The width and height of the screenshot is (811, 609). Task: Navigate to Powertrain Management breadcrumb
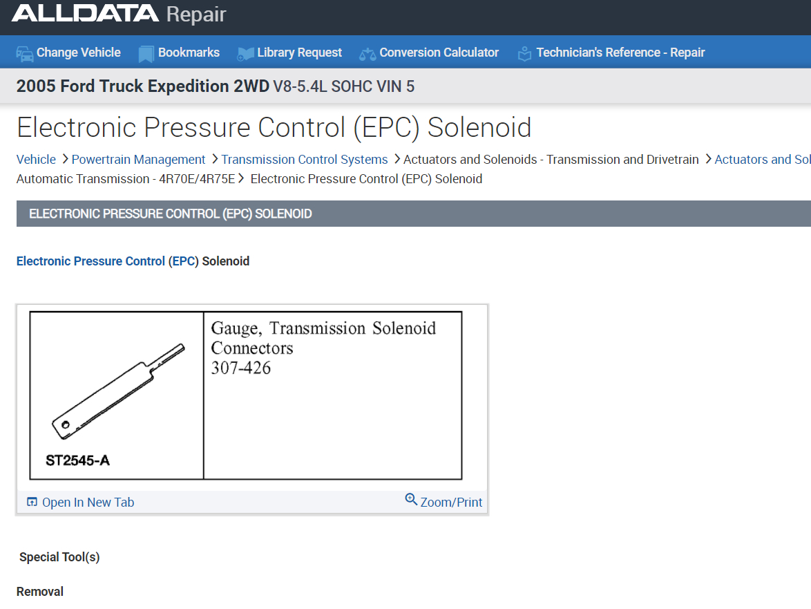pos(138,160)
